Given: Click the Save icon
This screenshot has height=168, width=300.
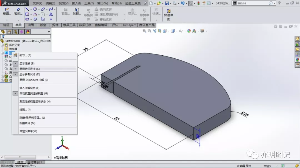Looking at the screenshot, I should tap(167, 3).
